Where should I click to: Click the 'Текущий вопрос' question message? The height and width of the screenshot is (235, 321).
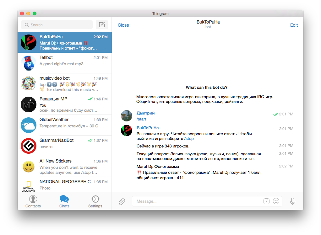pyautogui.click(x=199, y=156)
